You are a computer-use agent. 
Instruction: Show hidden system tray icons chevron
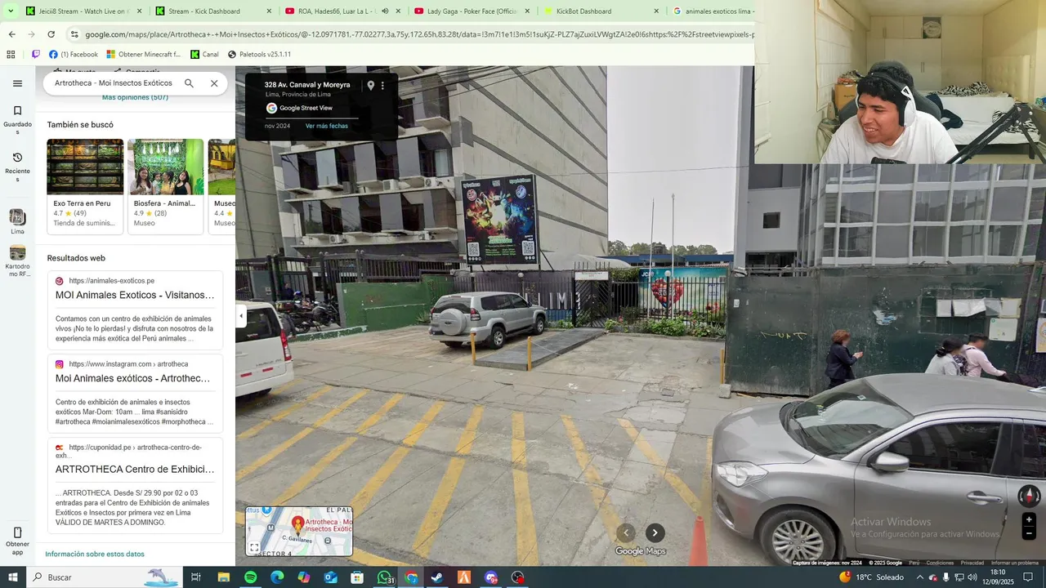pos(920,577)
